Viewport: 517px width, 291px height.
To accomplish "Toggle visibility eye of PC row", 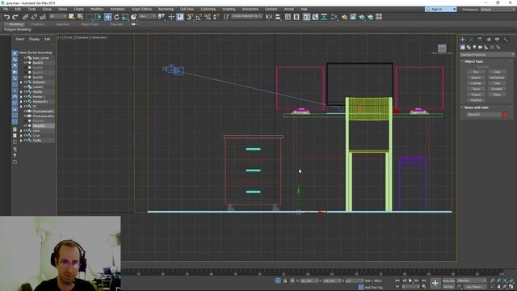I will point(25,107).
